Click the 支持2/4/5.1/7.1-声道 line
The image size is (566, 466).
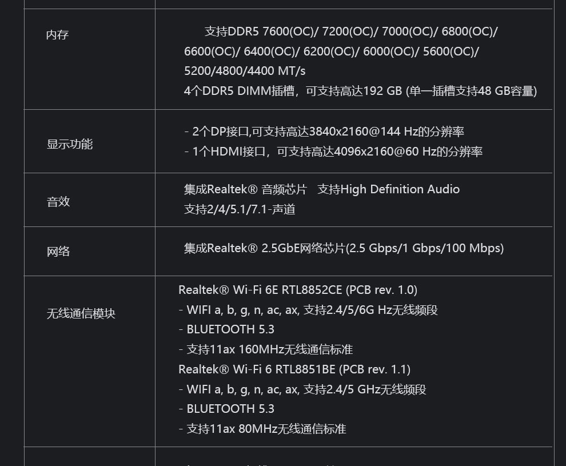240,209
